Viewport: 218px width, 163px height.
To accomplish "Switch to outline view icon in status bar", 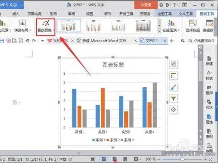I will point(114,159).
